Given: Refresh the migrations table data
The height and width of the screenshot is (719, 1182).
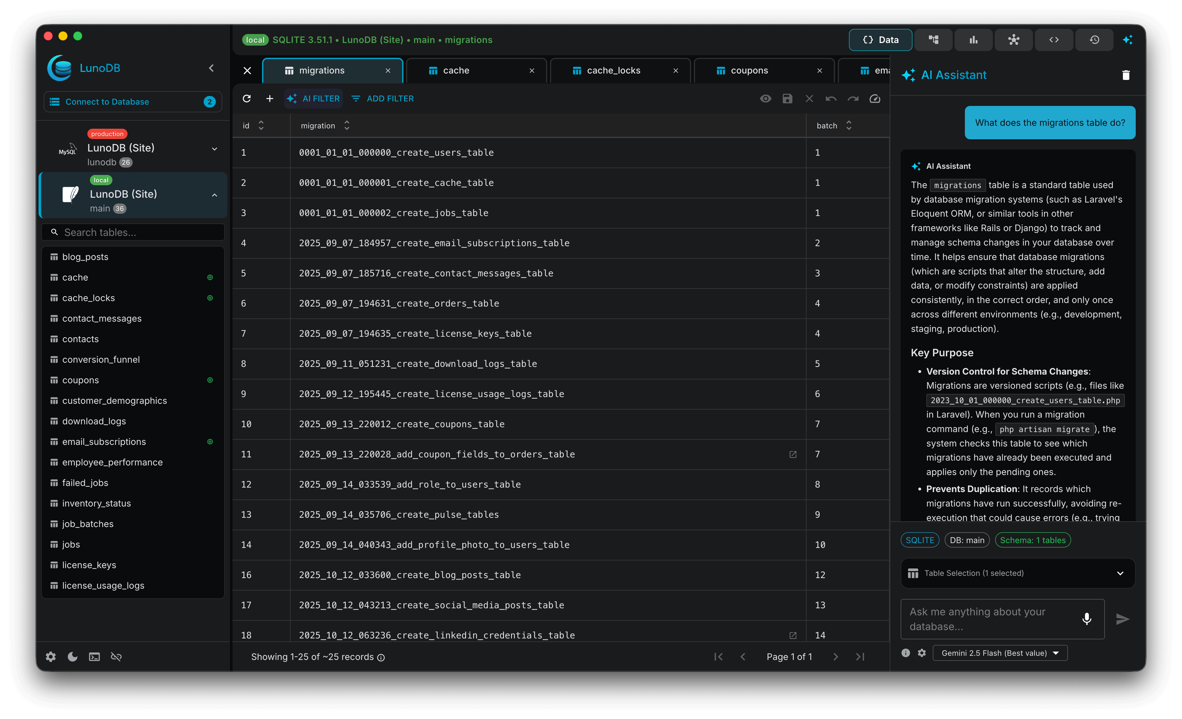Looking at the screenshot, I should point(247,99).
